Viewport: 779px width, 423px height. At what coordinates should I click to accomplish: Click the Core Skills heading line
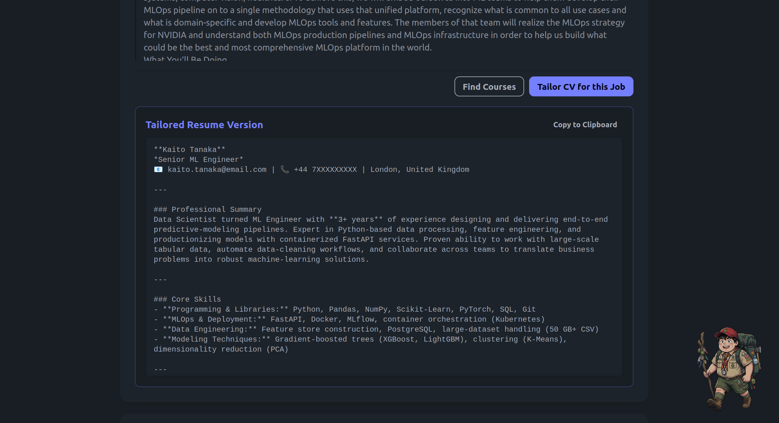(187, 299)
